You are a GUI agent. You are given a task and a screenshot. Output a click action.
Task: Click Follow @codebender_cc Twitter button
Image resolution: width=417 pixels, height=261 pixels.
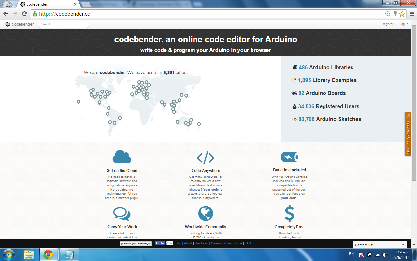(x=136, y=243)
